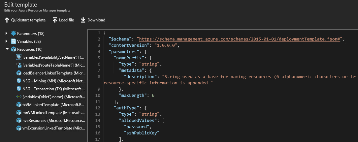Screen dimensions: 358x142
Task: Click the mnVMLinkedTemplate cube icon
Action: 19,112
